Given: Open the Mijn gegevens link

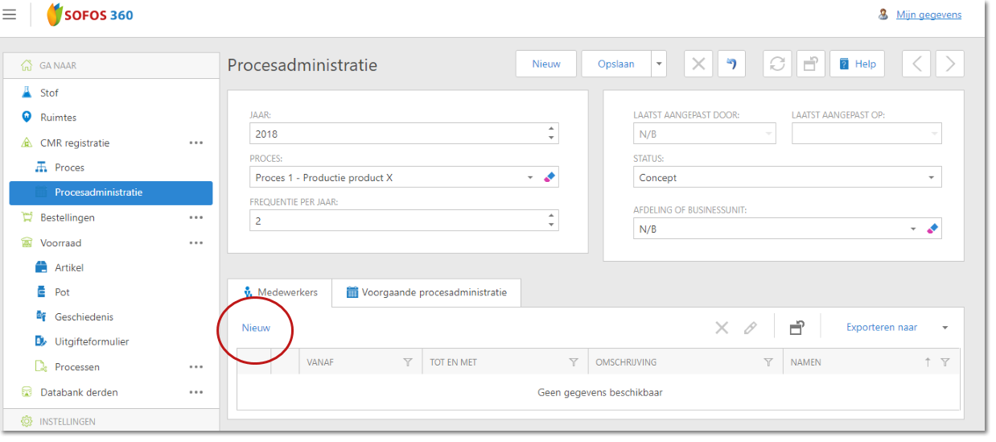Looking at the screenshot, I should point(928,14).
